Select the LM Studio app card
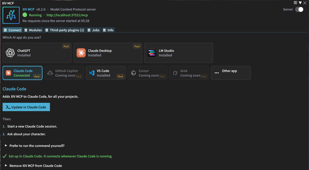The height and width of the screenshot is (170, 309). coord(178,53)
